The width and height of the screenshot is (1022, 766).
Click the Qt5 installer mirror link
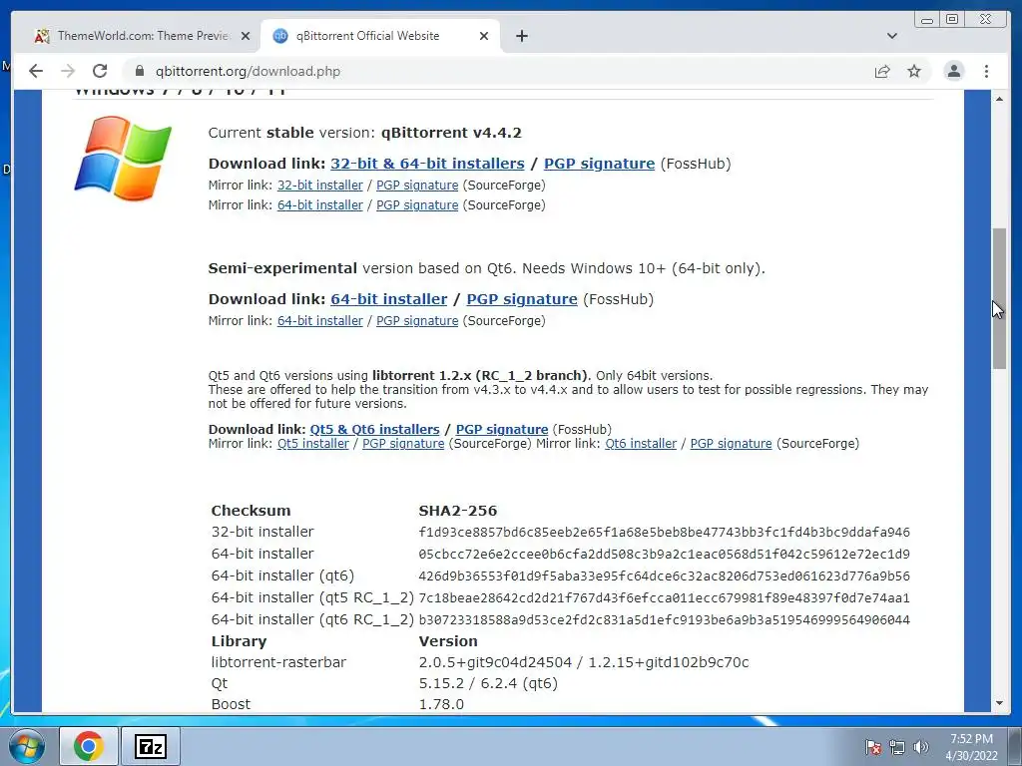click(x=312, y=444)
